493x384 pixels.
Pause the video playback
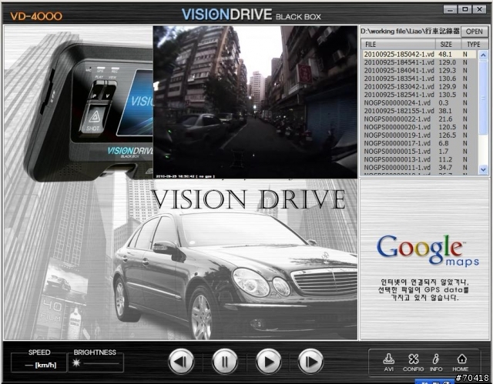[x=224, y=362]
